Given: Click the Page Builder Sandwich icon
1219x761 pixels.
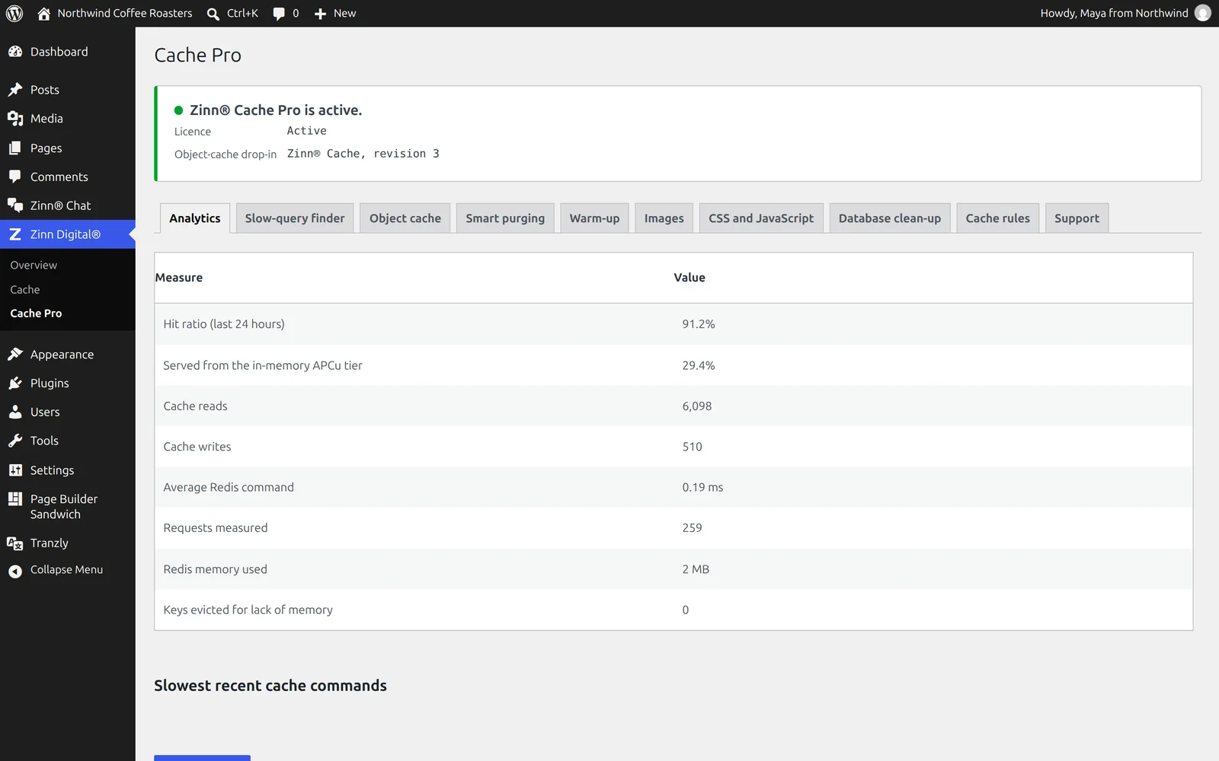Looking at the screenshot, I should pyautogui.click(x=15, y=499).
